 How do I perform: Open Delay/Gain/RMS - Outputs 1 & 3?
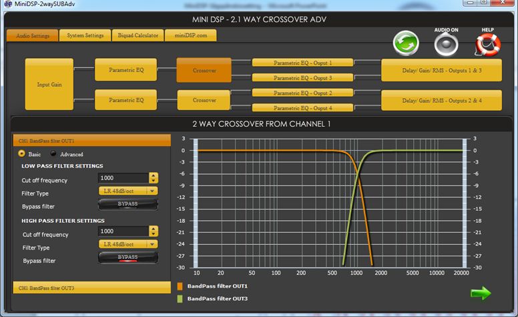pyautogui.click(x=441, y=70)
